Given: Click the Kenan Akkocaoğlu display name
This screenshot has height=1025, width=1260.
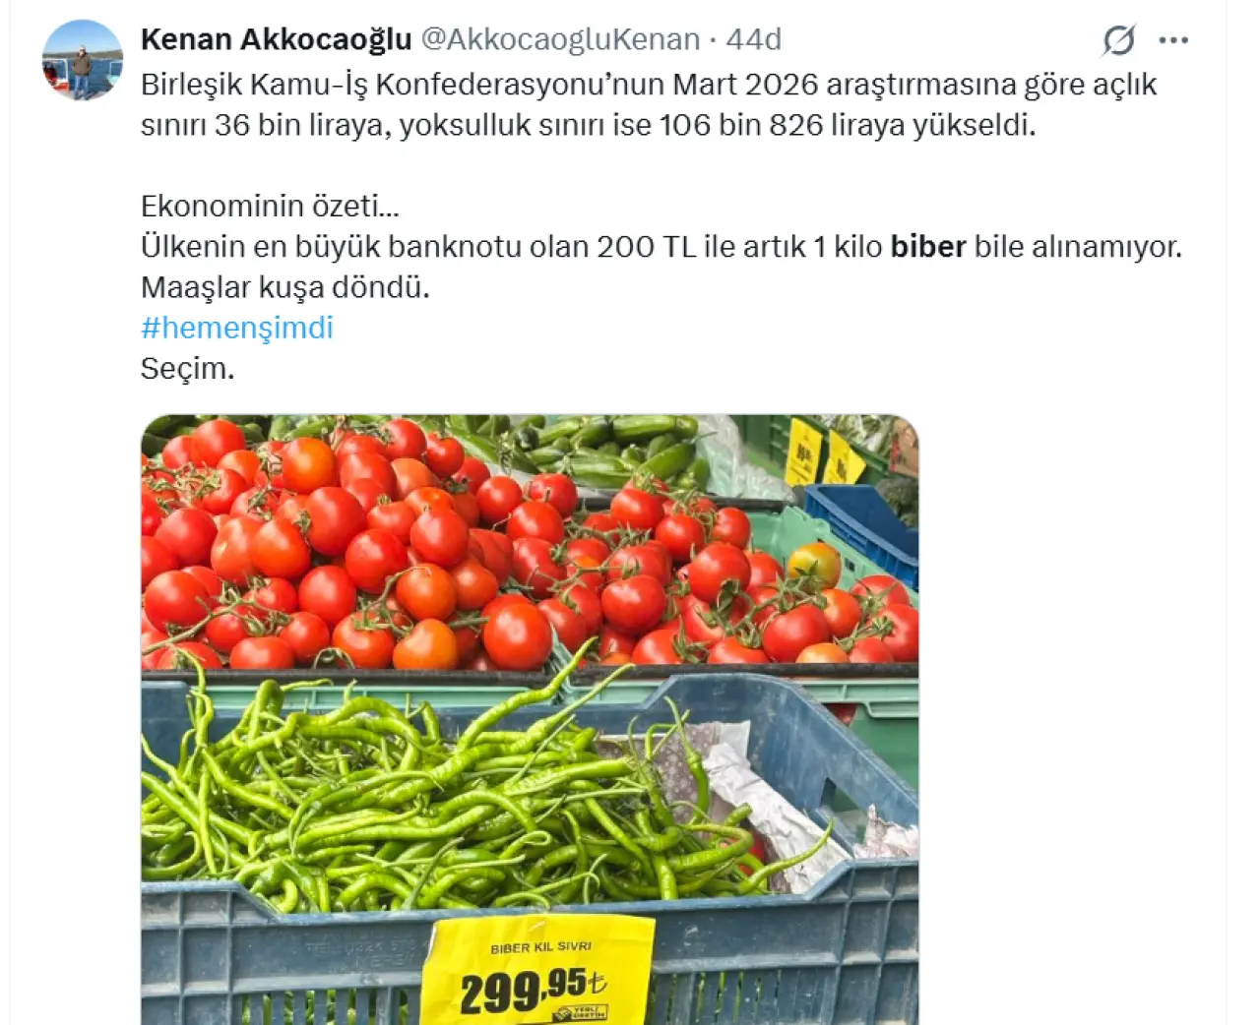Looking at the screenshot, I should [276, 39].
